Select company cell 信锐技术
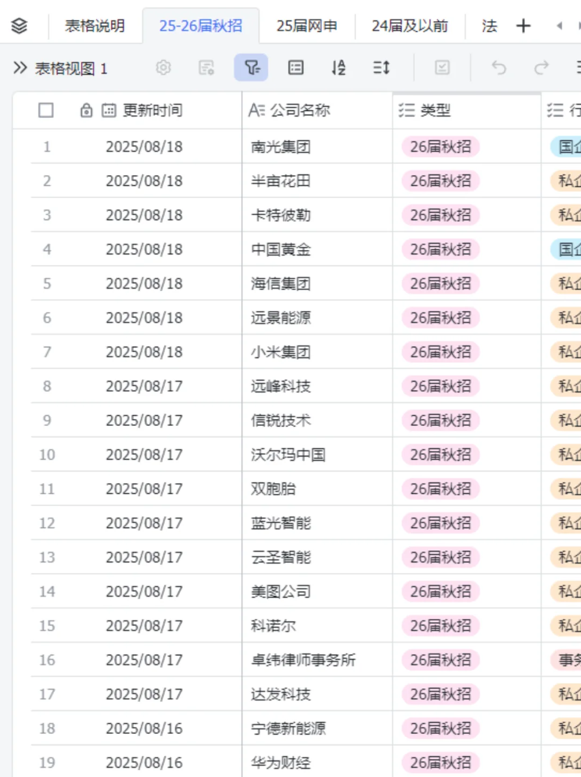The image size is (581, 777). point(317,420)
